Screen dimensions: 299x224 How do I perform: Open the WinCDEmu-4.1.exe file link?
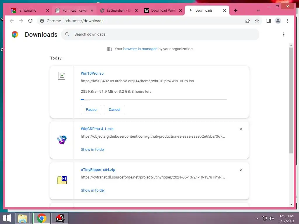pos(97,129)
